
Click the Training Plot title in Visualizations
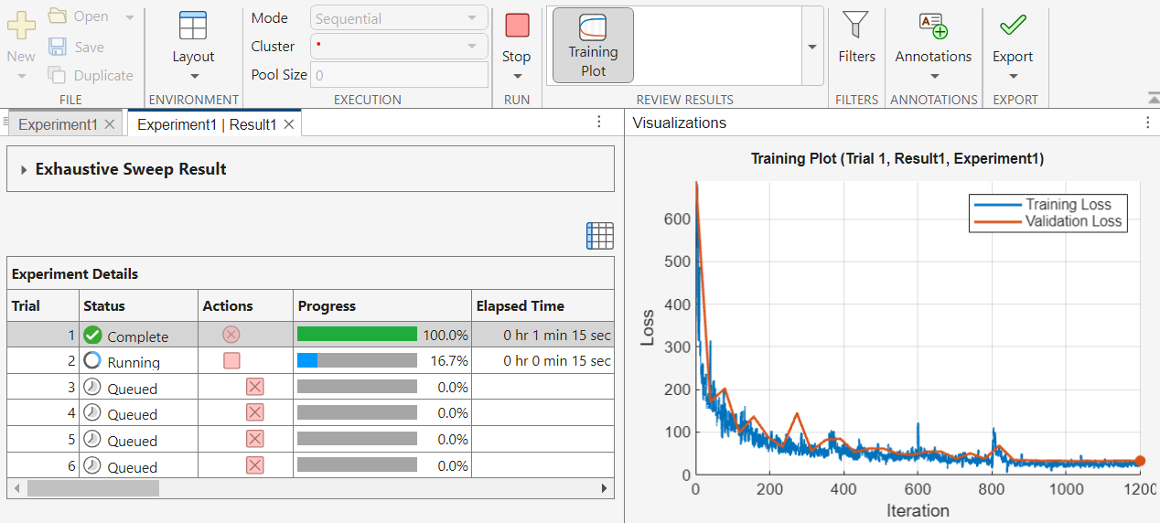click(897, 159)
